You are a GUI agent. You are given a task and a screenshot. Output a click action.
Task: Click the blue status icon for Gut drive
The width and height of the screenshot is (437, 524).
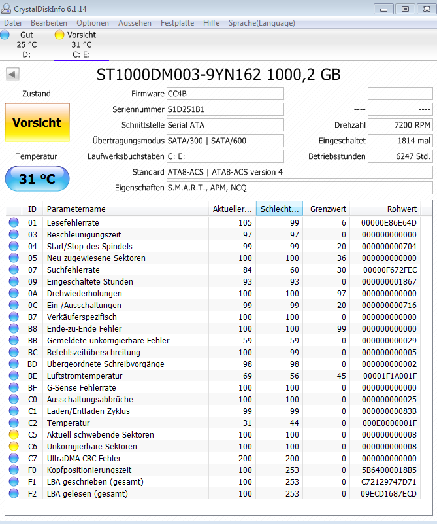pos(5,35)
